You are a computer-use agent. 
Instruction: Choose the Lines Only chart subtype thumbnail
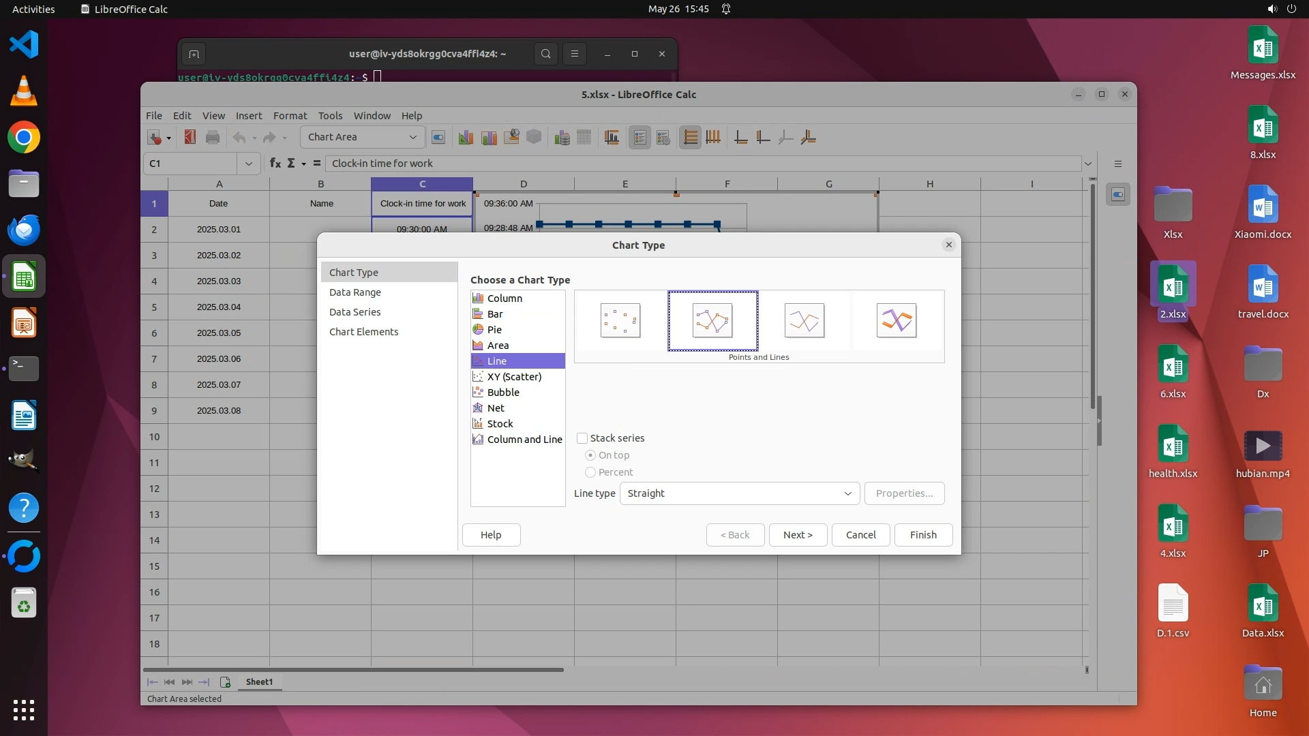[x=804, y=320]
